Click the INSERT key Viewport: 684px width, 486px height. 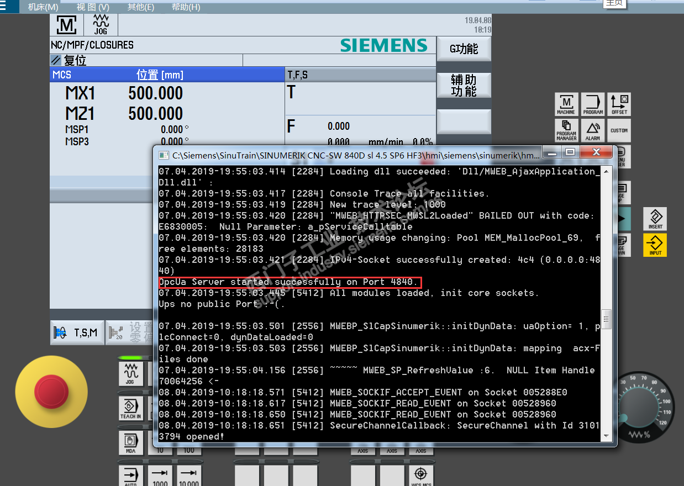point(655,219)
